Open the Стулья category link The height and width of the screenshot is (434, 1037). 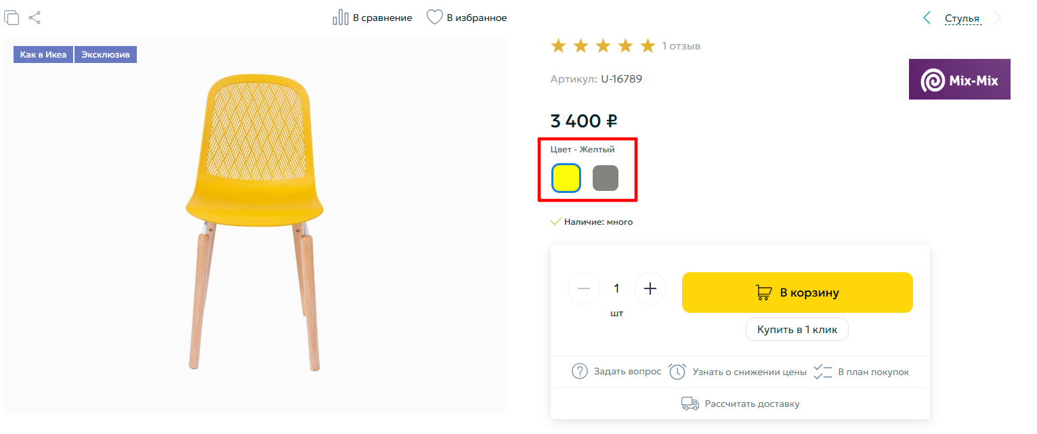pyautogui.click(x=962, y=18)
